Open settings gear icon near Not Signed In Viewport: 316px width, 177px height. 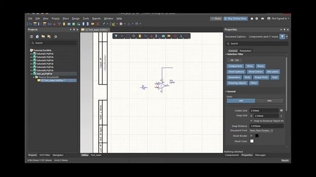[257, 19]
